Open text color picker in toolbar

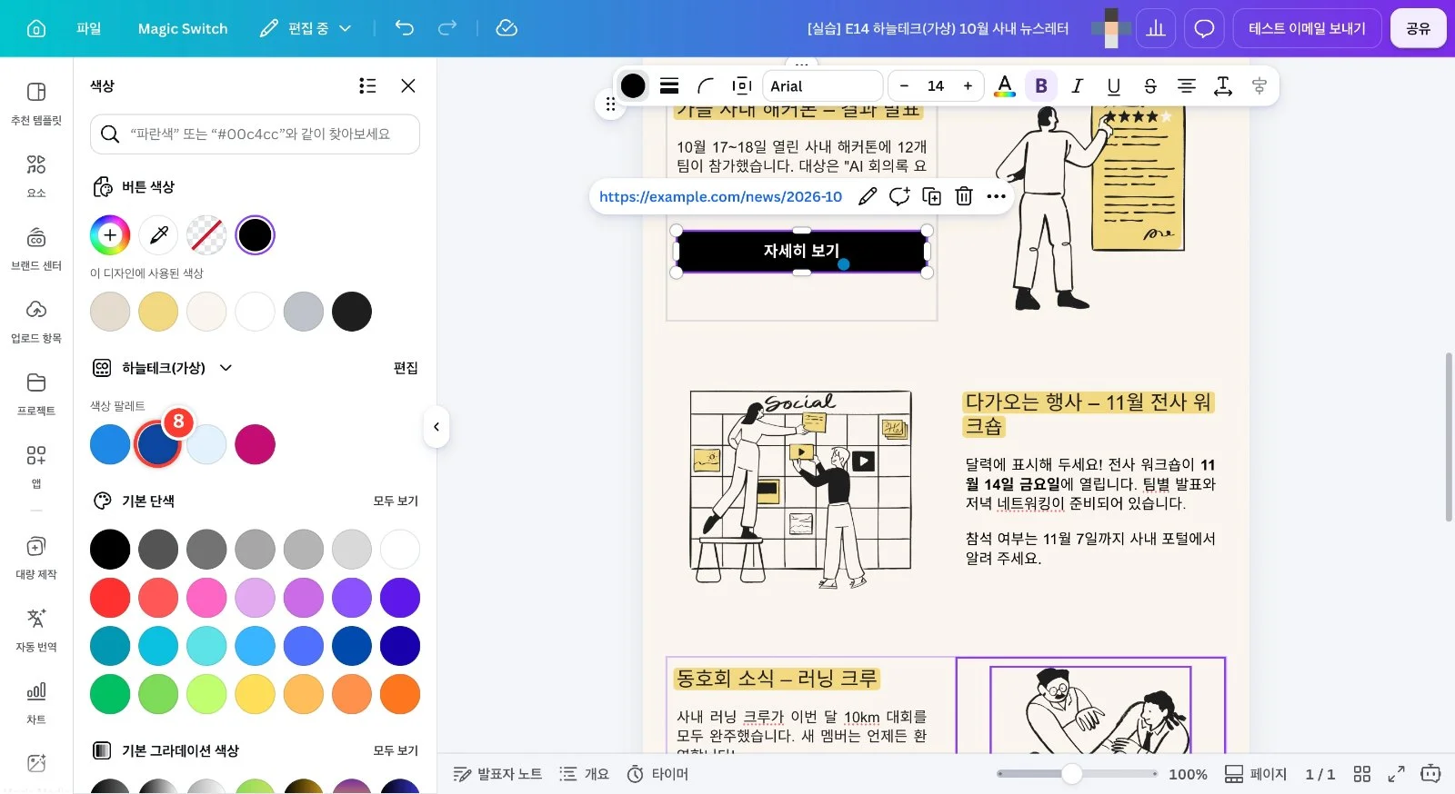1005,86
